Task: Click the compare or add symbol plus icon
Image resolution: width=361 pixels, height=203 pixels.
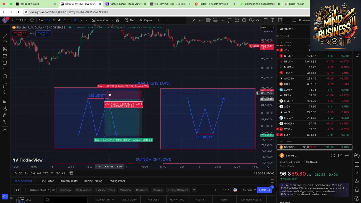Action: tap(32, 20)
